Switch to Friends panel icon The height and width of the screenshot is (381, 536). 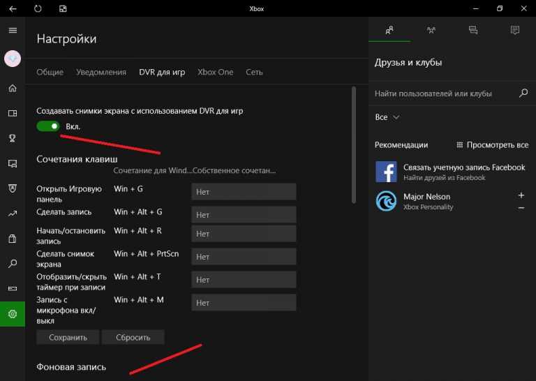click(x=389, y=30)
